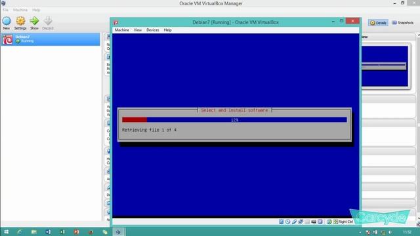
Task: Click the Debian7 preview thumbnail in Manager
Action: (x=385, y=66)
